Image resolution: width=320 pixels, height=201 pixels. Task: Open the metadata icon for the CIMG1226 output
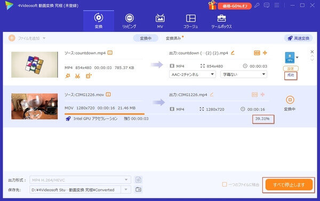(254, 95)
